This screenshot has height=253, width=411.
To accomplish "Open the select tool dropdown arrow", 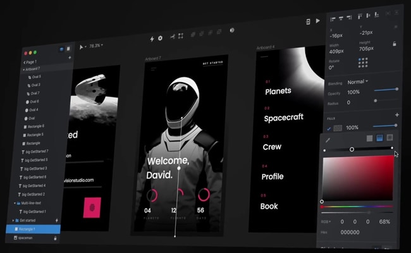I will point(86,47).
